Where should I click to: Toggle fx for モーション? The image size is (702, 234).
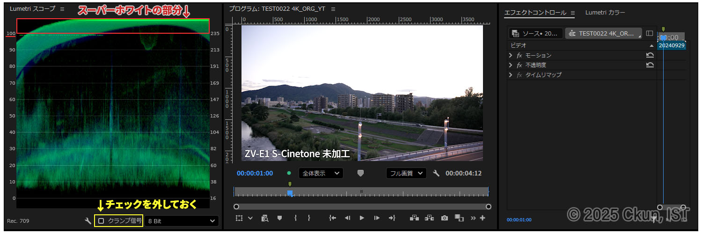click(x=519, y=55)
